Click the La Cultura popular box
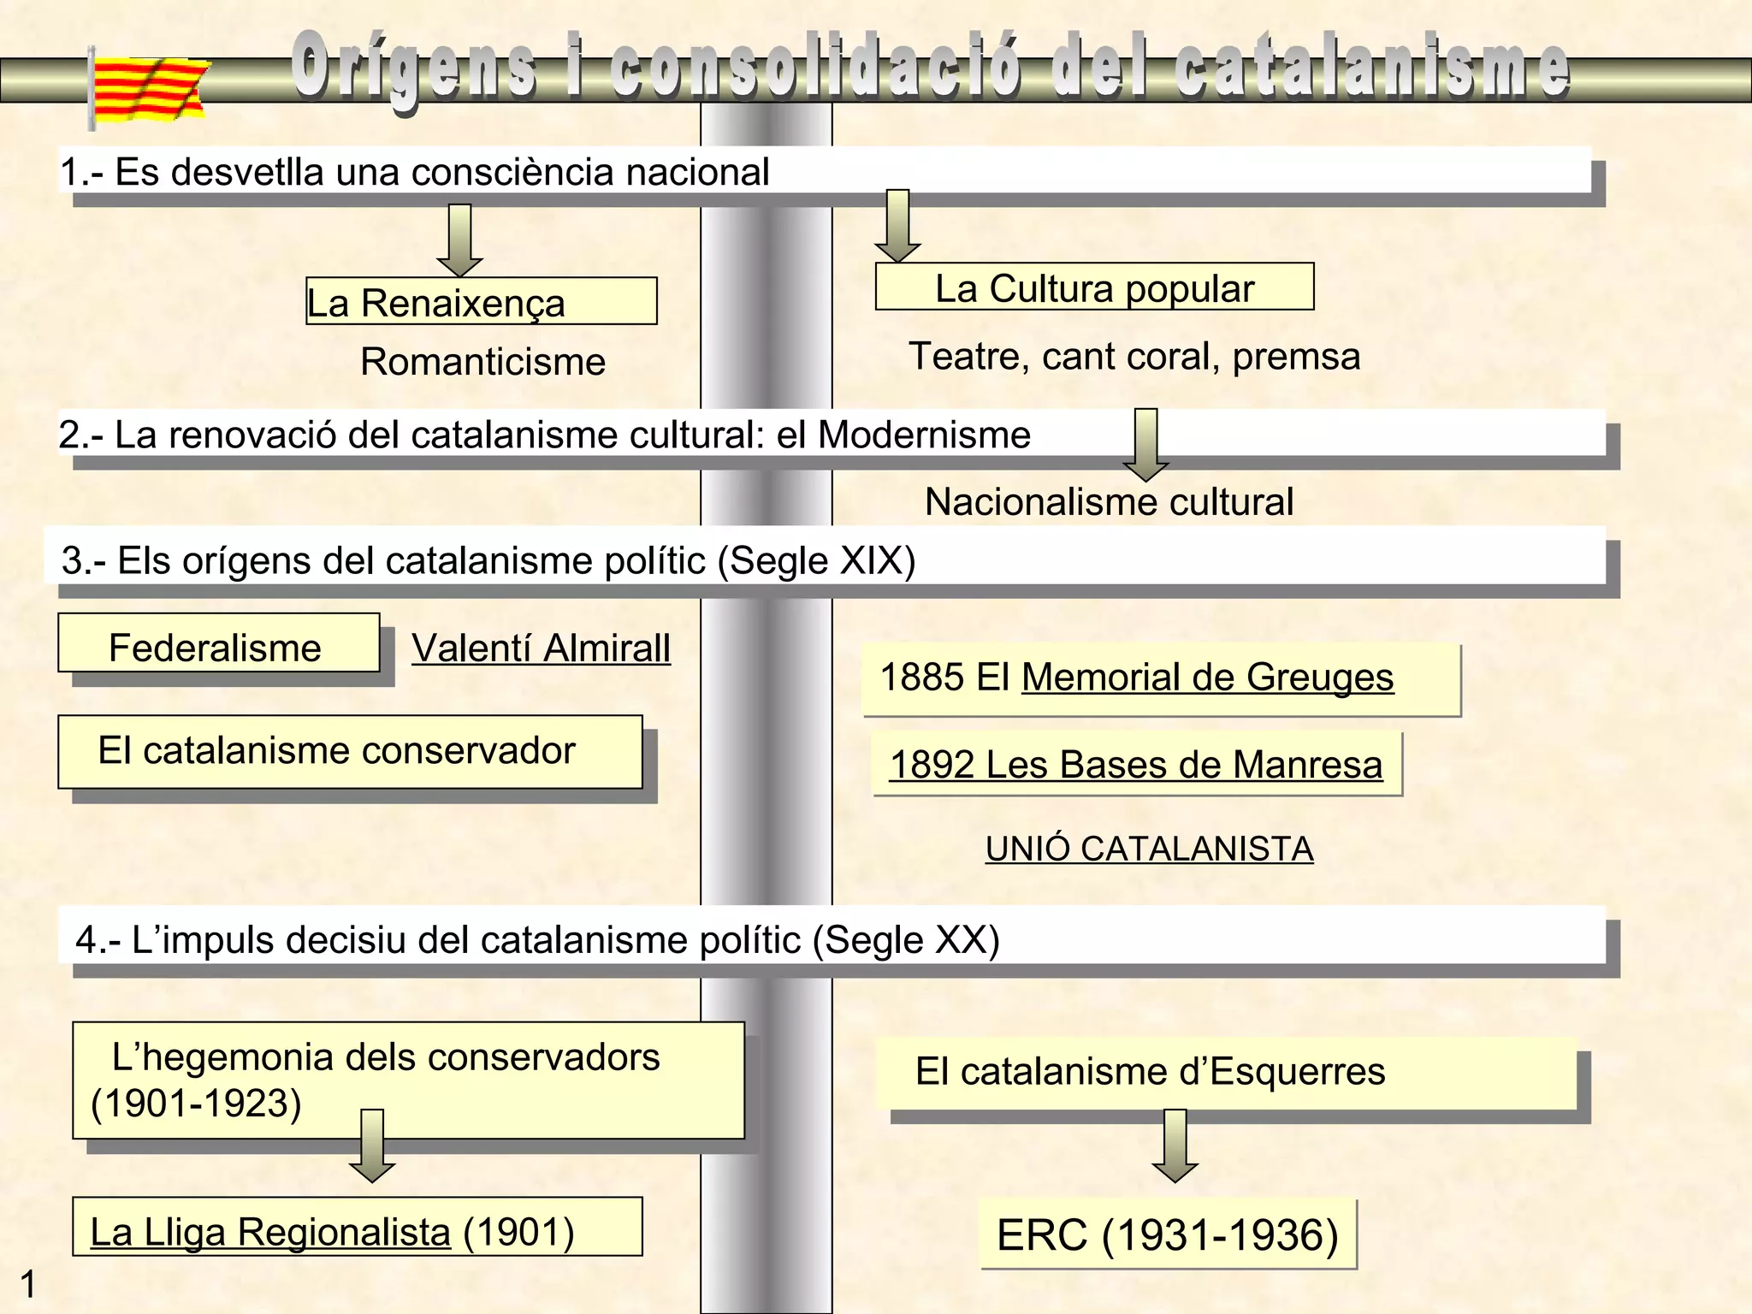This screenshot has width=1752, height=1314. 1094,287
